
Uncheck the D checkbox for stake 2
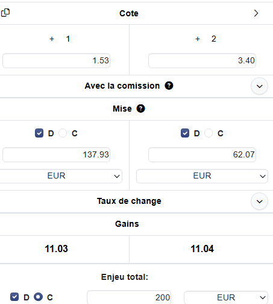click(x=185, y=133)
